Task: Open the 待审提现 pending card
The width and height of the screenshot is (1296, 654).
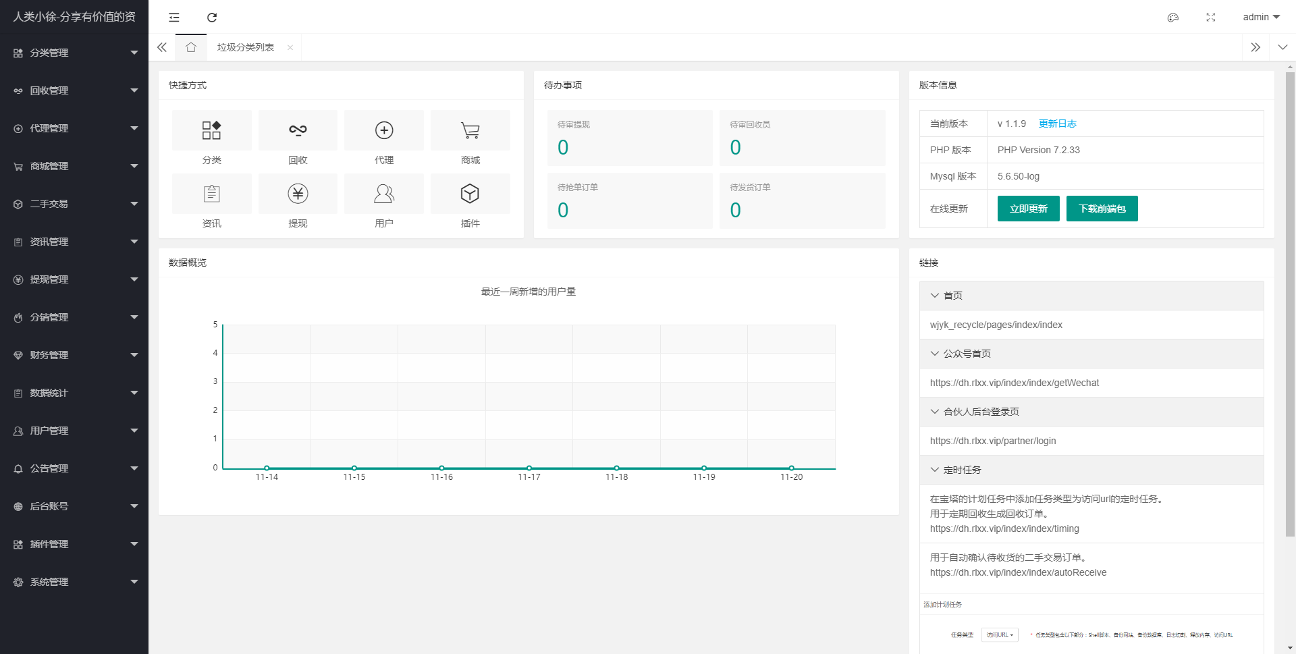Action: click(x=630, y=138)
